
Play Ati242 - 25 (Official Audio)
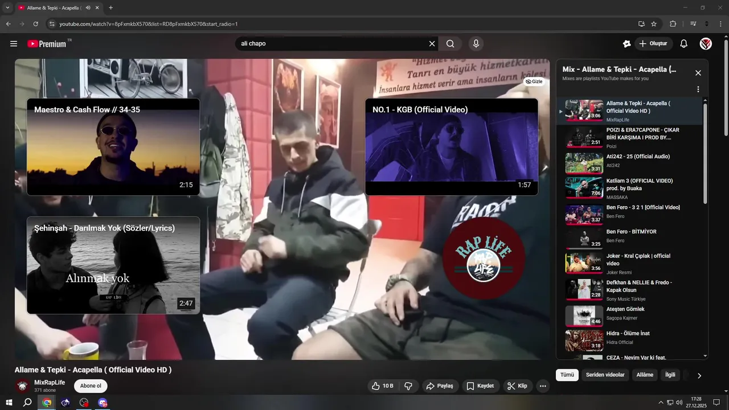[x=630, y=162]
